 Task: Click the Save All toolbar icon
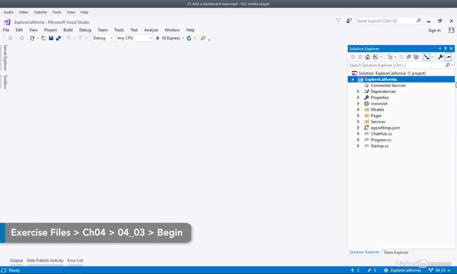[58, 38]
